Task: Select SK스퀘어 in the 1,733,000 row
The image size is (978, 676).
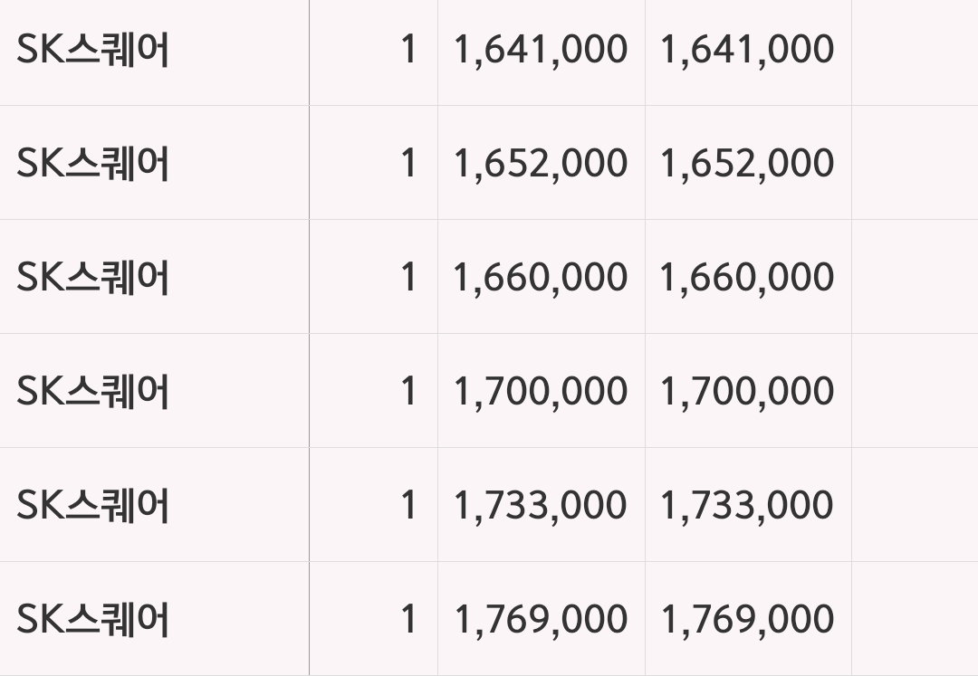Action: (x=93, y=506)
